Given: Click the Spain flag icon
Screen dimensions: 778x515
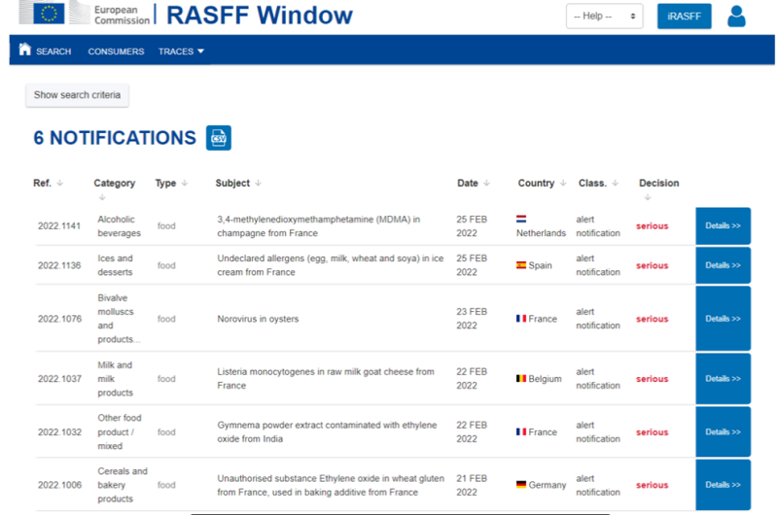Looking at the screenshot, I should pos(521,265).
